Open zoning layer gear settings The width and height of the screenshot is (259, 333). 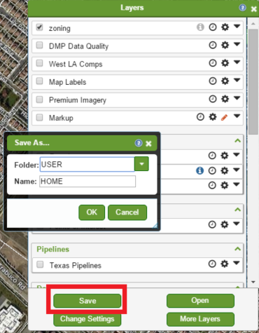point(225,27)
